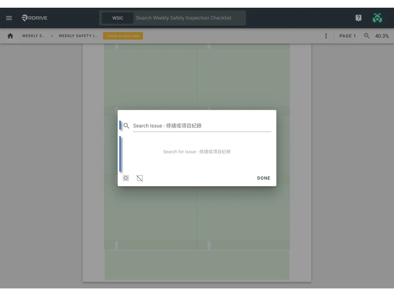This screenshot has width=394, height=296.
Task: Click the Search Weekly Safety Inspection Checklist field
Action: [185, 18]
